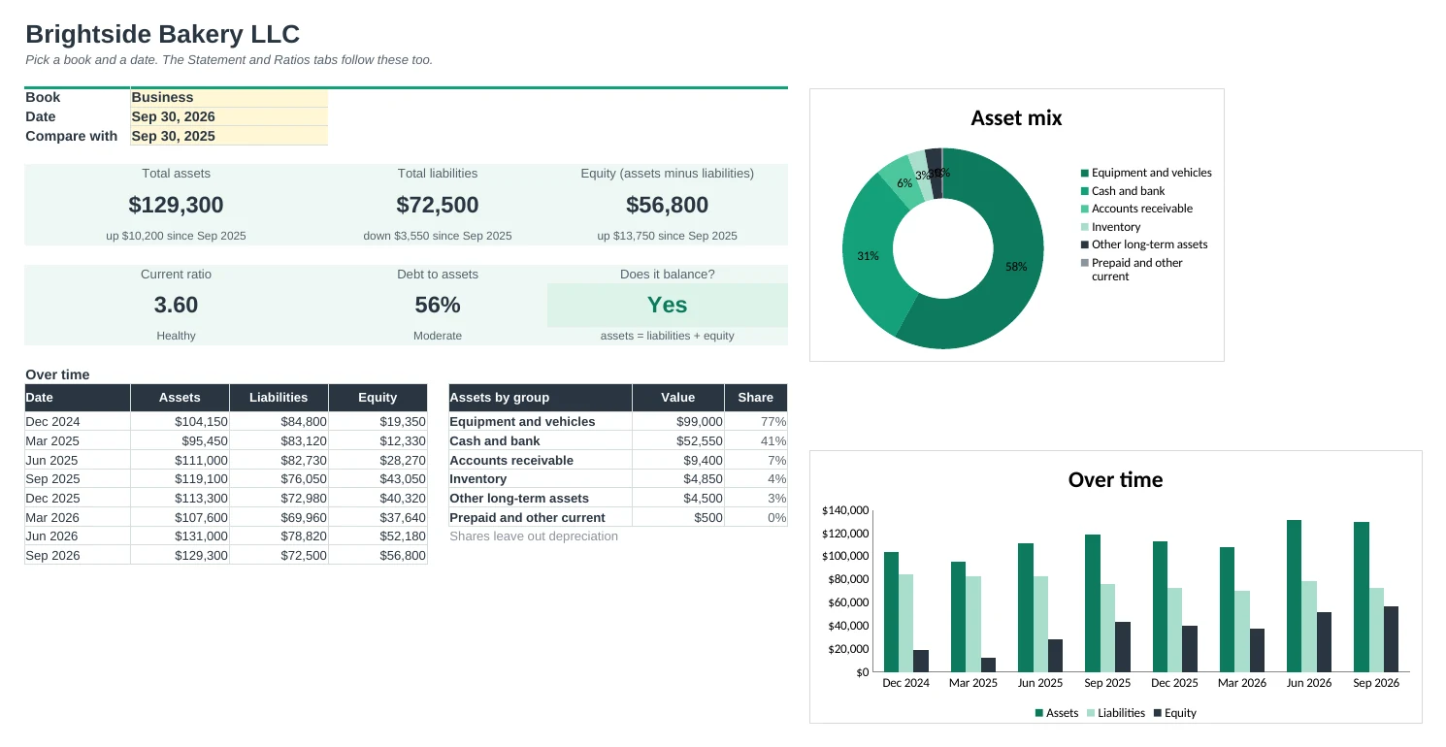Click Equipment and vehicles legend swatch
The width and height of the screenshot is (1446, 747).
(1085, 173)
